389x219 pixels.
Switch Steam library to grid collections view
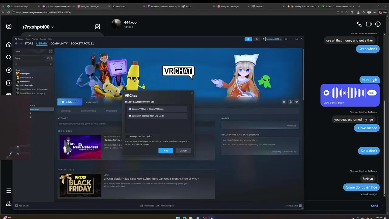pos(51,51)
